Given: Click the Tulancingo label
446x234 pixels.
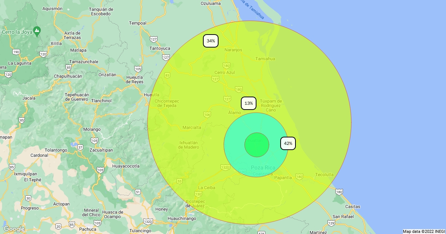Looking at the screenshot, I should tap(140, 231).
